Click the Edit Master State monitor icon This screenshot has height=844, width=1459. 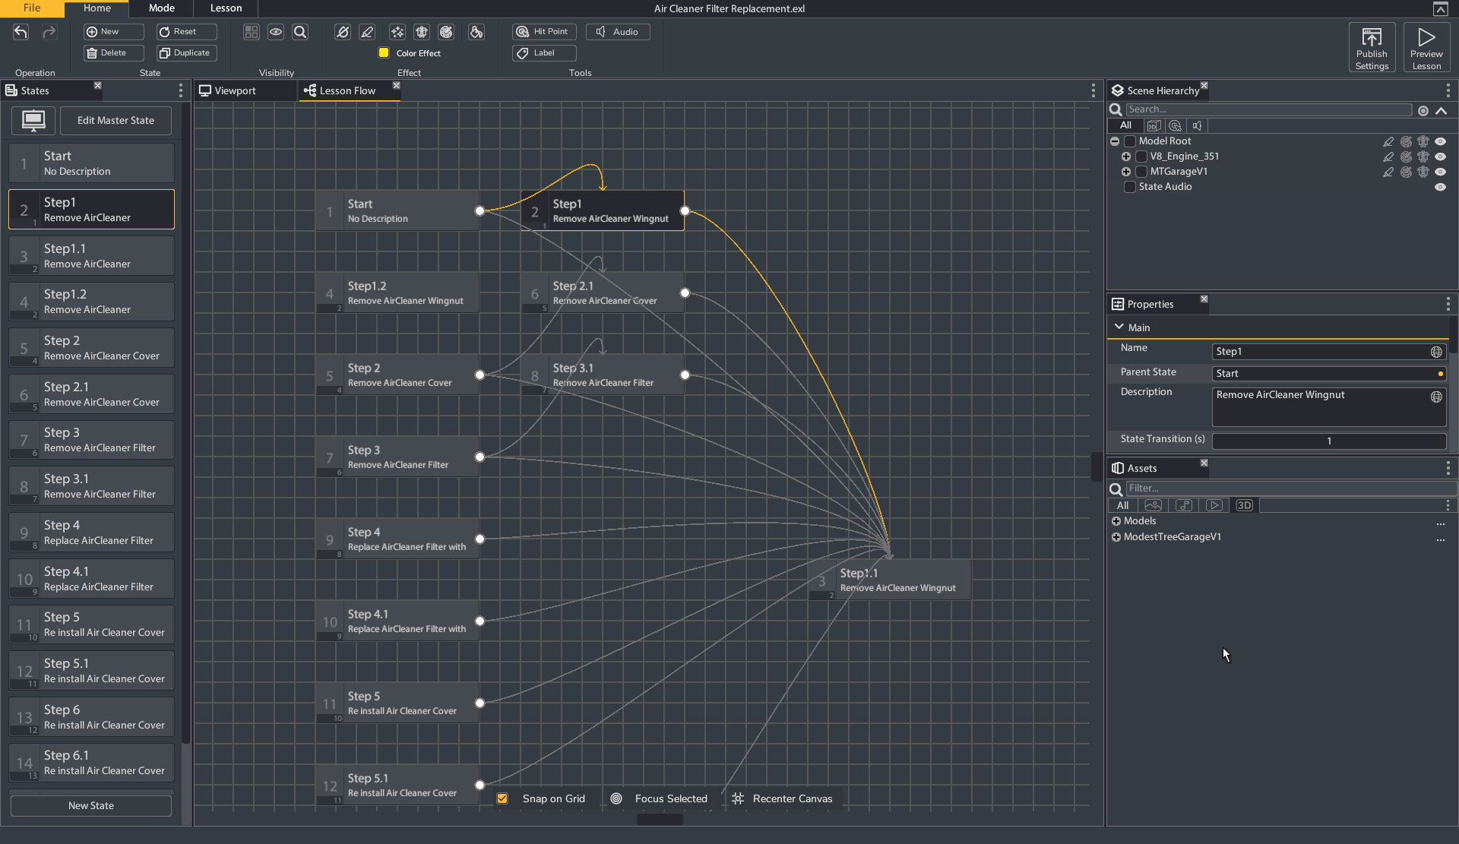point(33,120)
